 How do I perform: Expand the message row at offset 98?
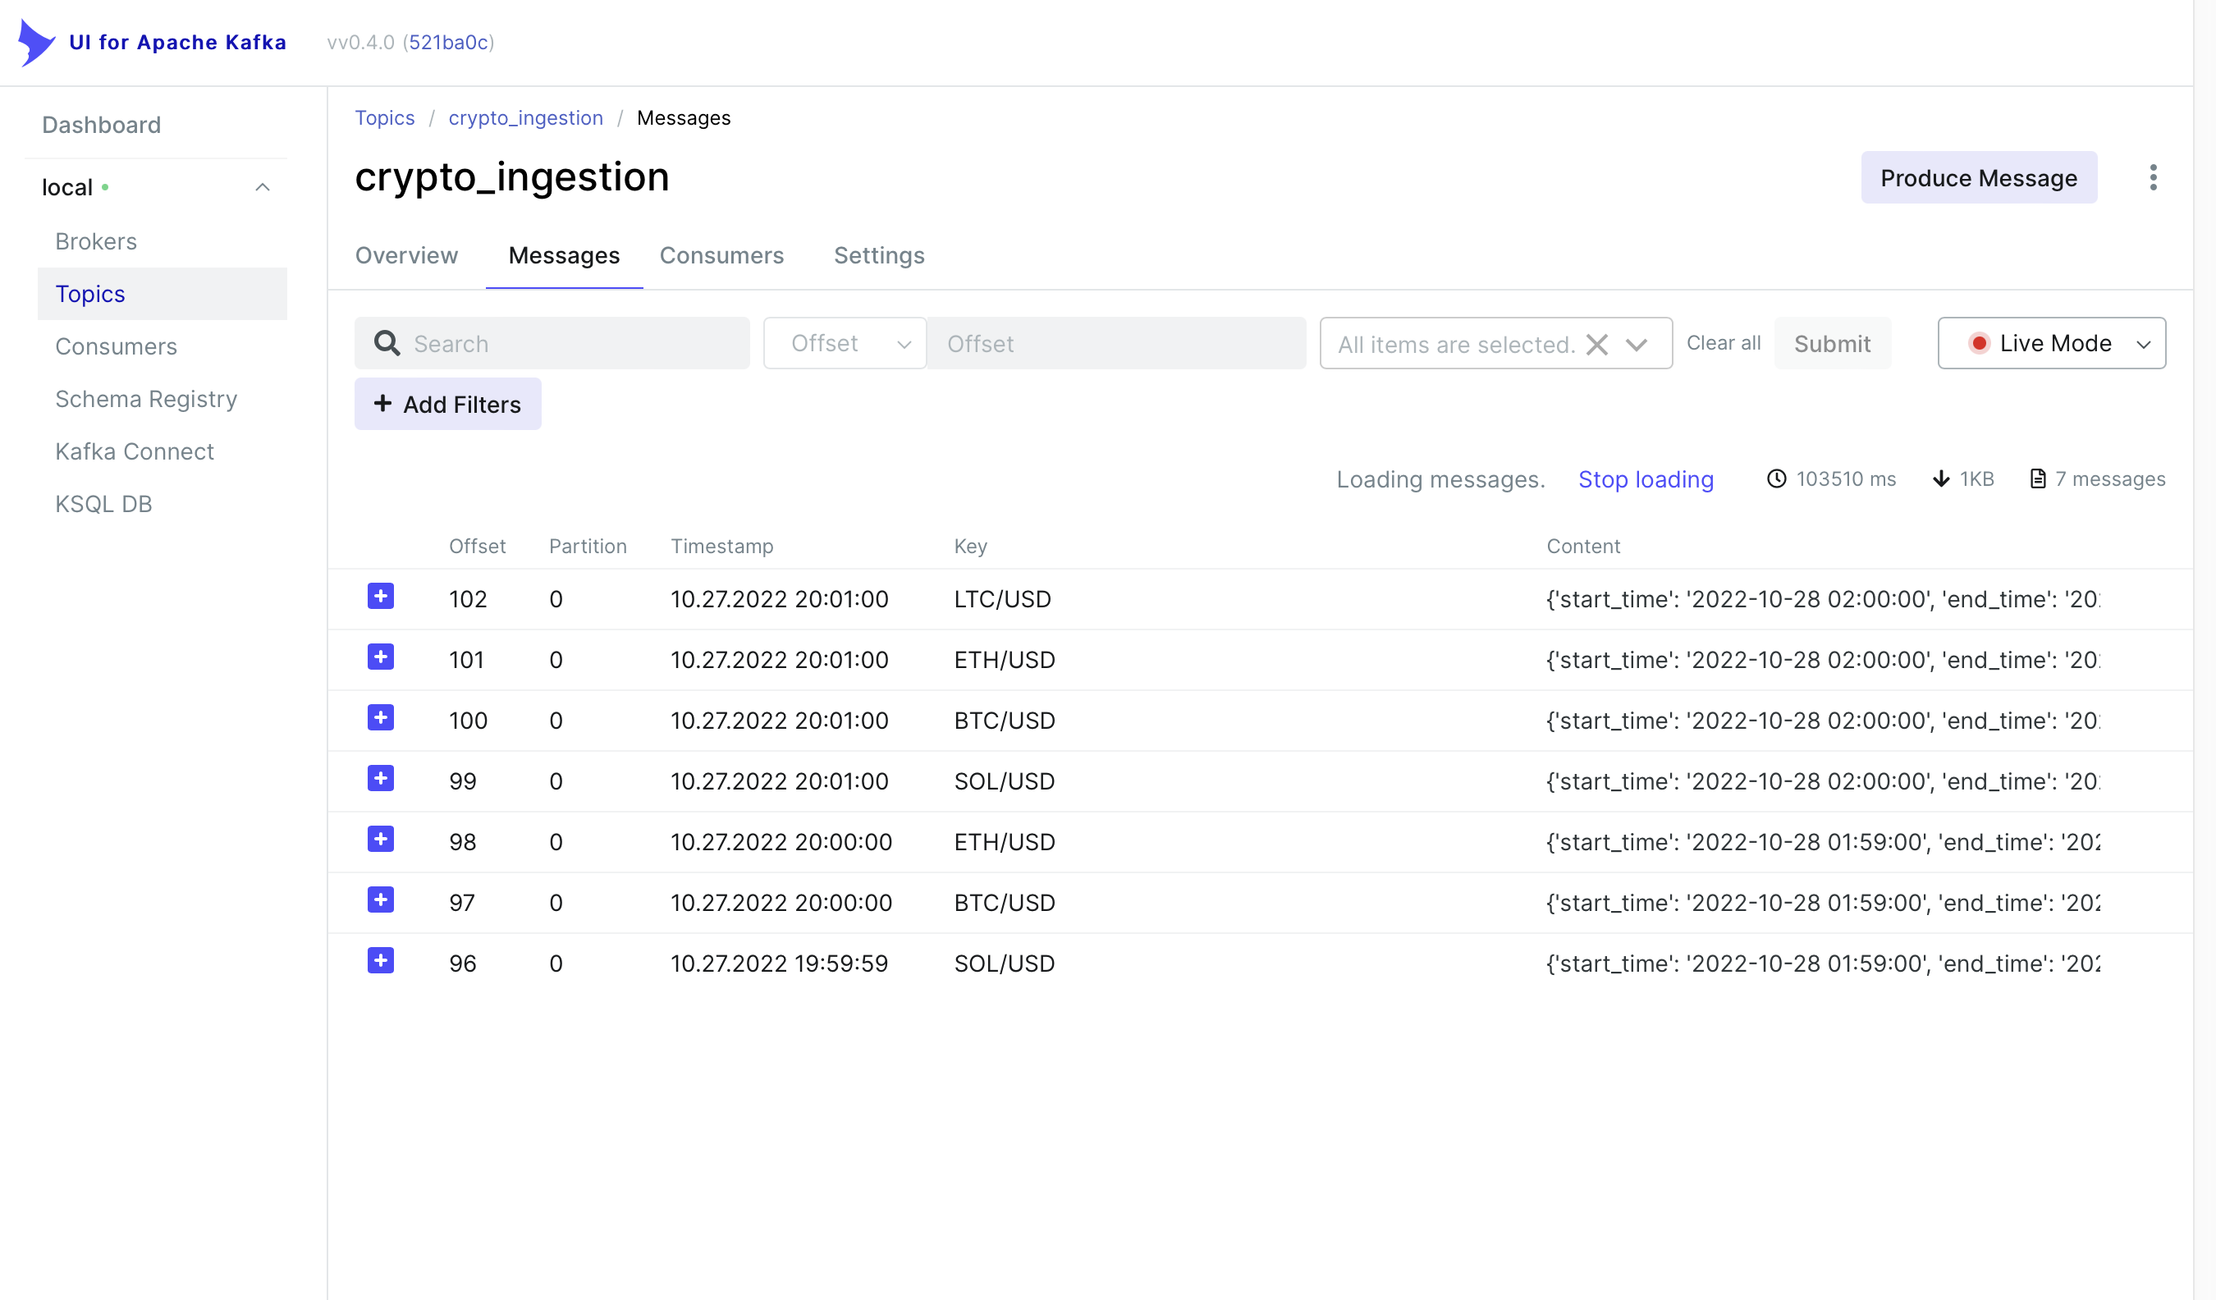[380, 839]
